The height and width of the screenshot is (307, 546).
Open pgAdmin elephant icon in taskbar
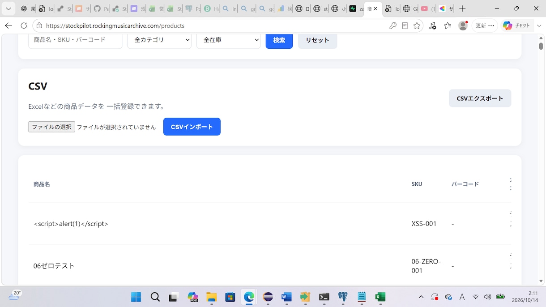[343, 297]
